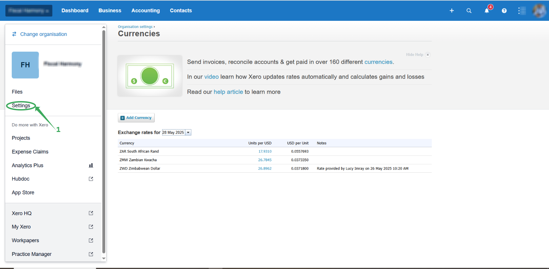
Task: Open the Business menu
Action: click(110, 10)
